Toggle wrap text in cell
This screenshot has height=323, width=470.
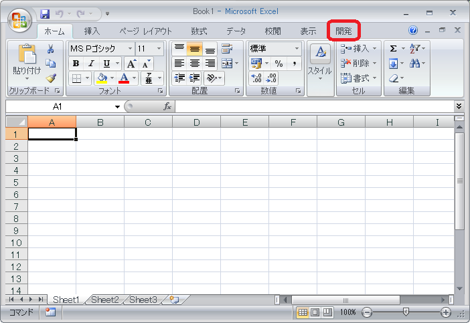click(227, 49)
